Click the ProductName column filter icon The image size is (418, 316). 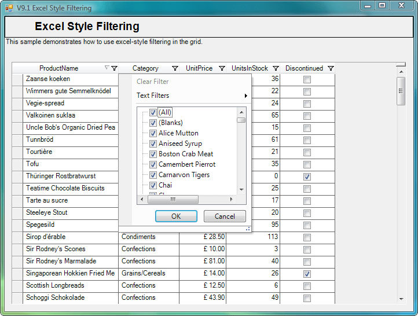pyautogui.click(x=114, y=68)
